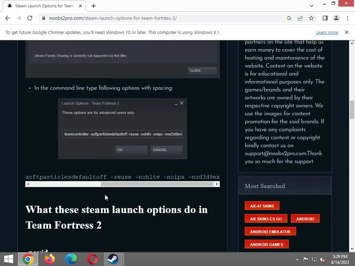Open the taskbar clock and date
The image size is (355, 266).
pyautogui.click(x=340, y=259)
